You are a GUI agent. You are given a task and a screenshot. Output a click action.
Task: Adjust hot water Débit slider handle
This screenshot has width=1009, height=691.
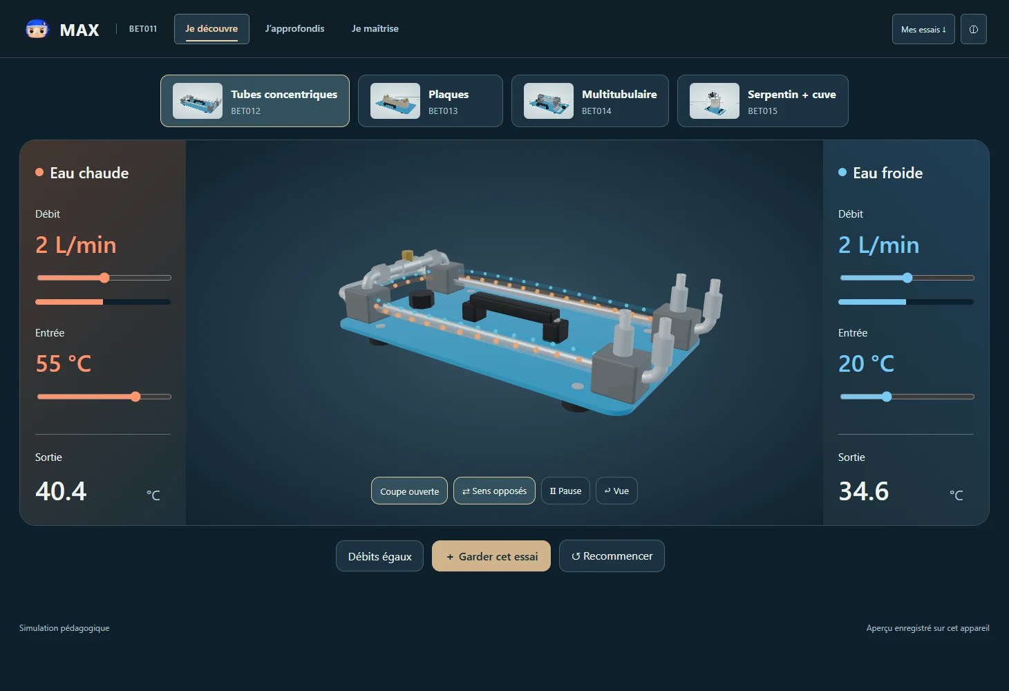pyautogui.click(x=104, y=278)
